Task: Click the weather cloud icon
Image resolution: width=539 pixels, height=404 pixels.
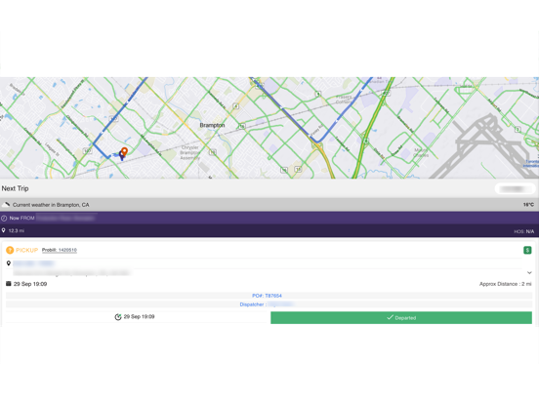Action: tap(6, 205)
